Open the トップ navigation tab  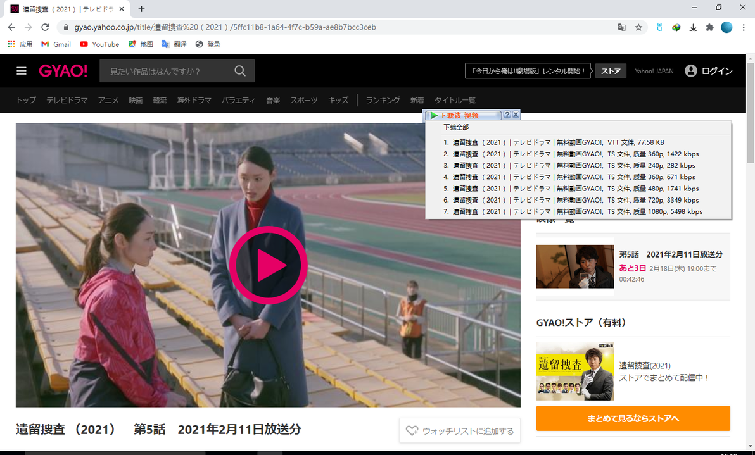tap(26, 100)
